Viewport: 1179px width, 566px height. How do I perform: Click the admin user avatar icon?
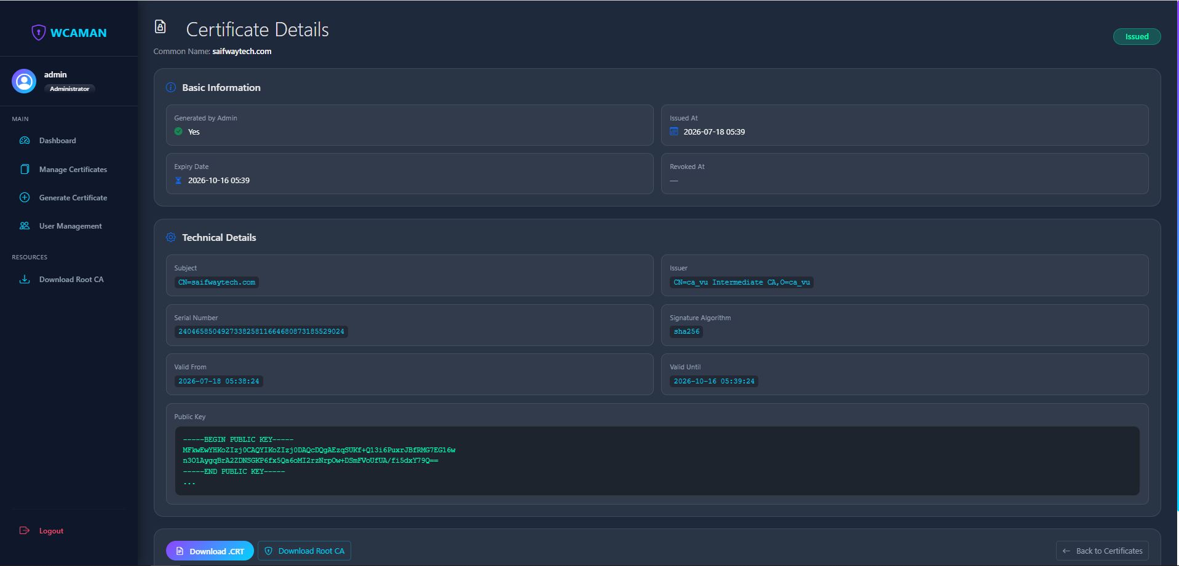click(24, 81)
